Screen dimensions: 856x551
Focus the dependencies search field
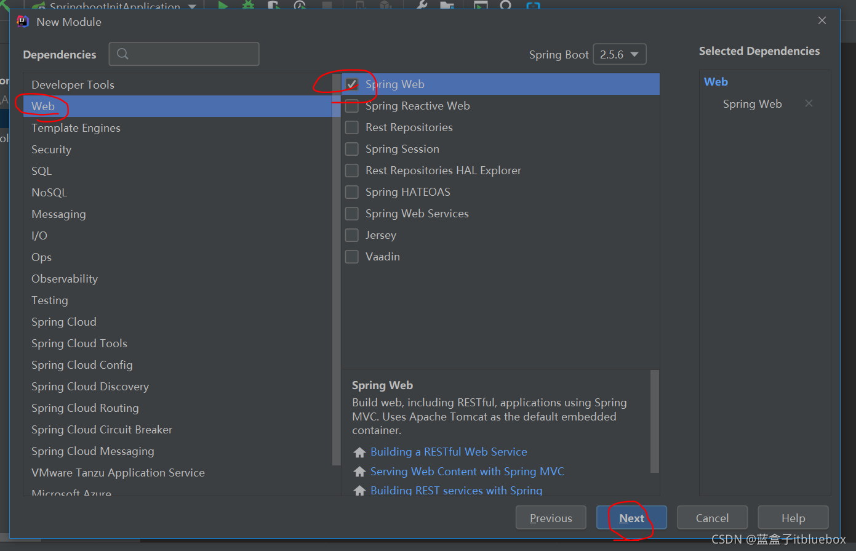[x=184, y=54]
